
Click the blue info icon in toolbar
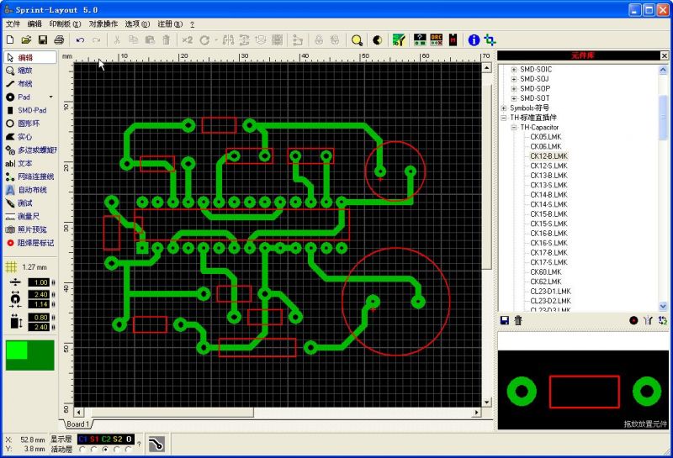[x=474, y=39]
